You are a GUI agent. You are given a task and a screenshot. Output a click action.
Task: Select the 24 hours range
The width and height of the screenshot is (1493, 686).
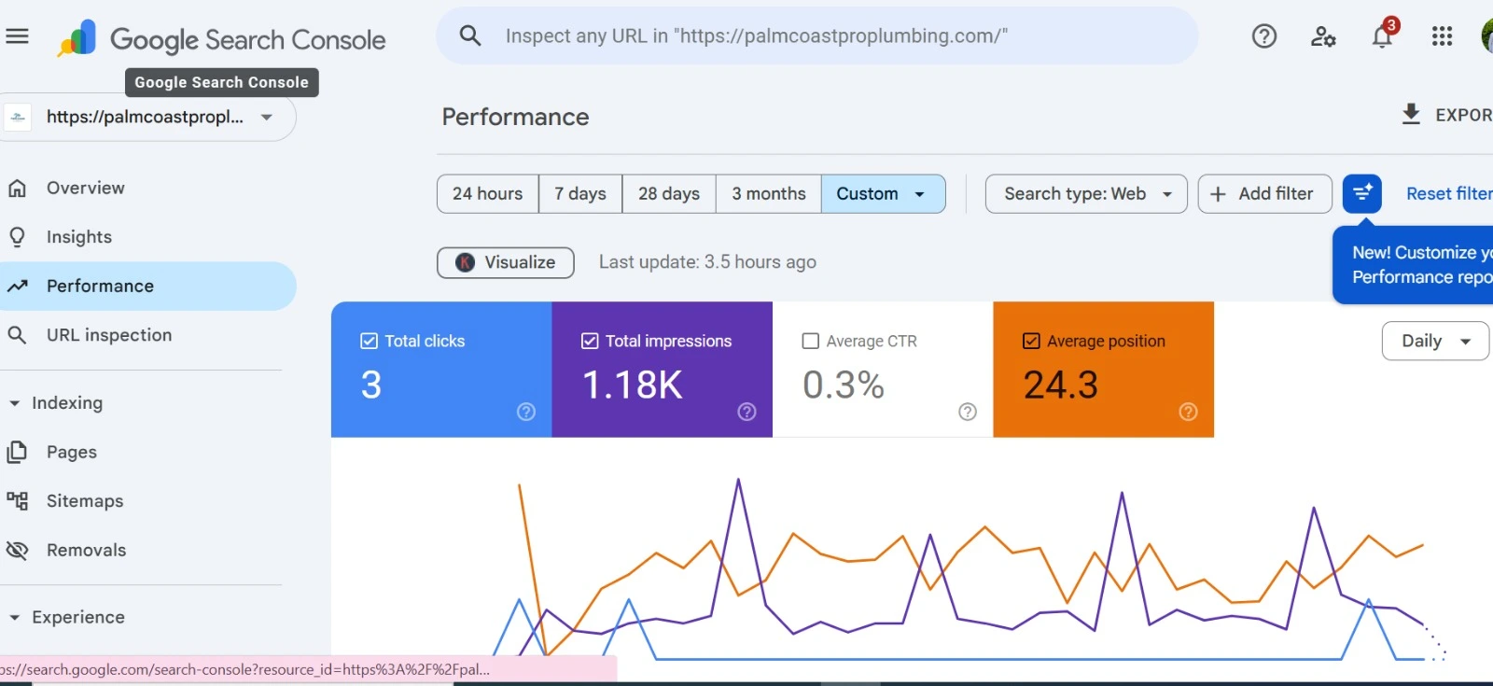(488, 193)
